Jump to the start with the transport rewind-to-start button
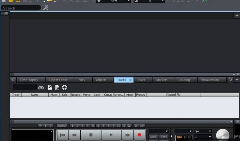This screenshot has height=141, width=240. tap(62, 135)
